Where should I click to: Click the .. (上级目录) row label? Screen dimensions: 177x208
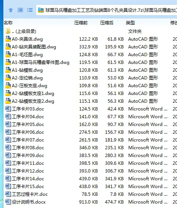click(24, 31)
